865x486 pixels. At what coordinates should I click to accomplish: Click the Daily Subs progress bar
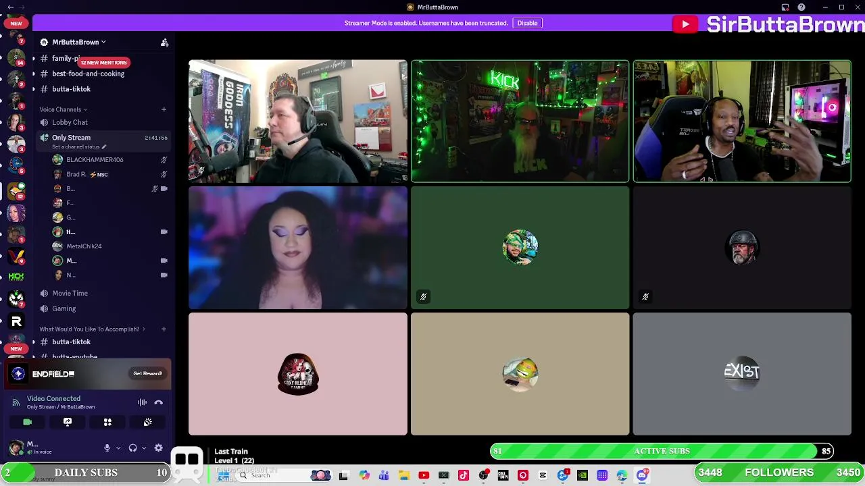[x=86, y=473]
